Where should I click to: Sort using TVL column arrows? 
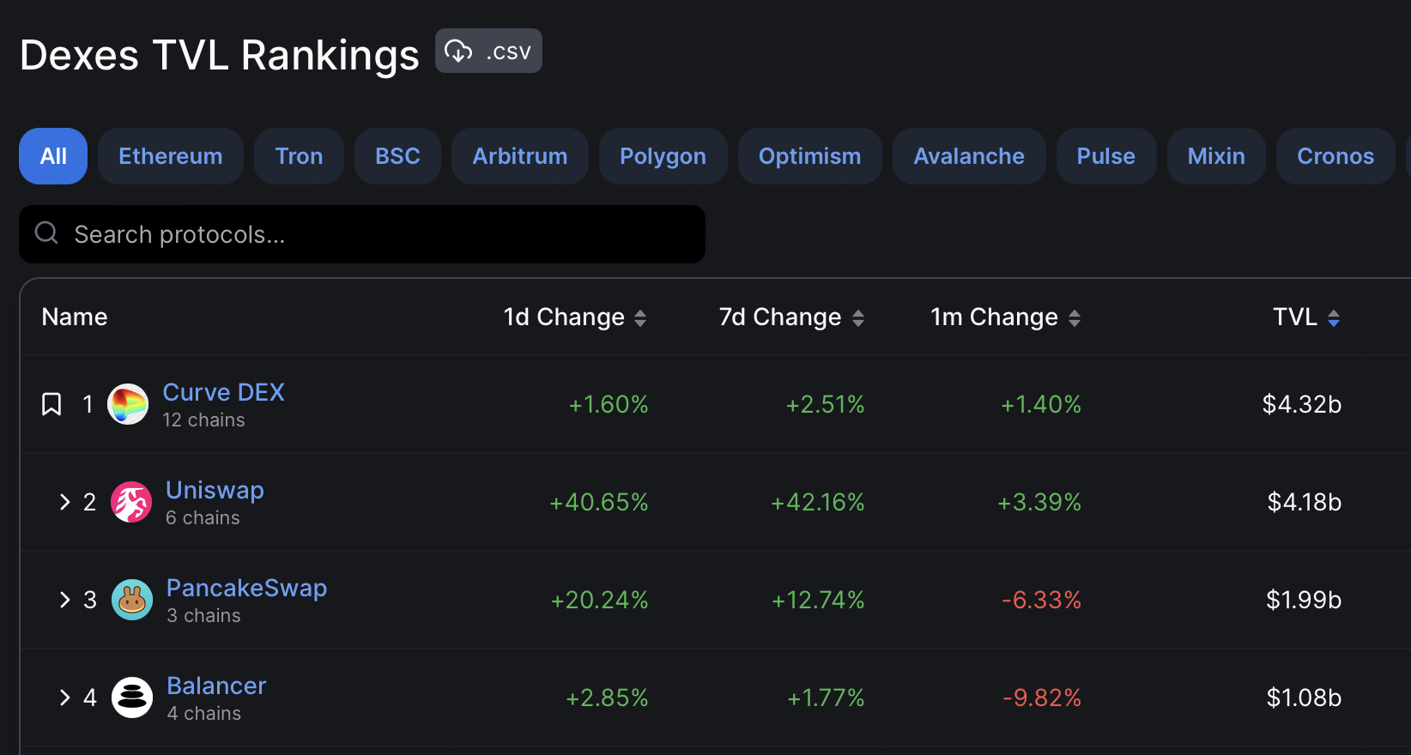click(1333, 318)
